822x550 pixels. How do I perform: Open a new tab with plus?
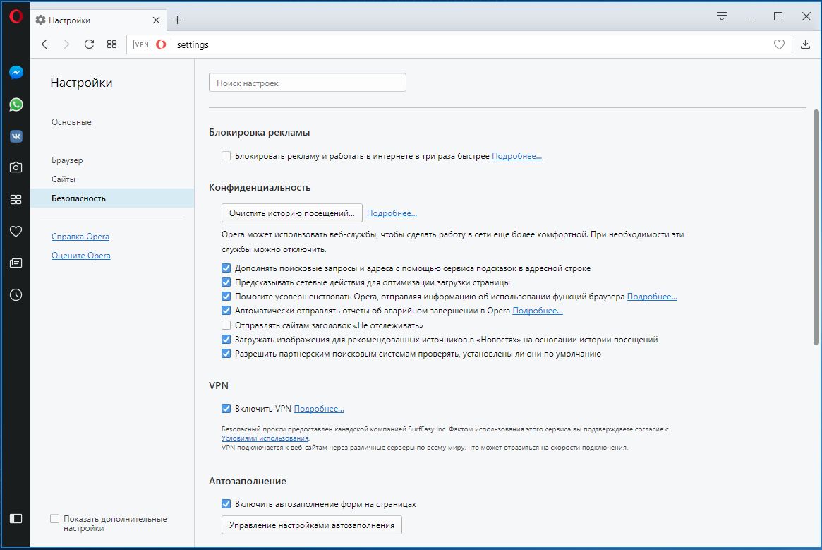[x=177, y=20]
